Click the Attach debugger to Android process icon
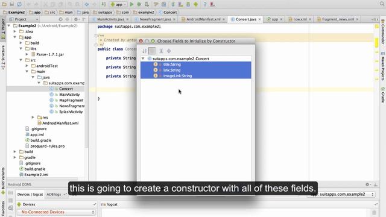 tap(147, 4)
